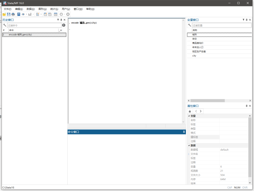
Task: Select variable 年份 in variables list
Action: 219,39
